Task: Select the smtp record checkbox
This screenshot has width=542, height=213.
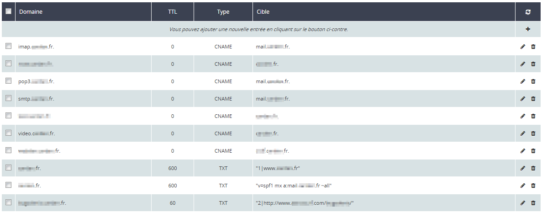Action: click(8, 98)
